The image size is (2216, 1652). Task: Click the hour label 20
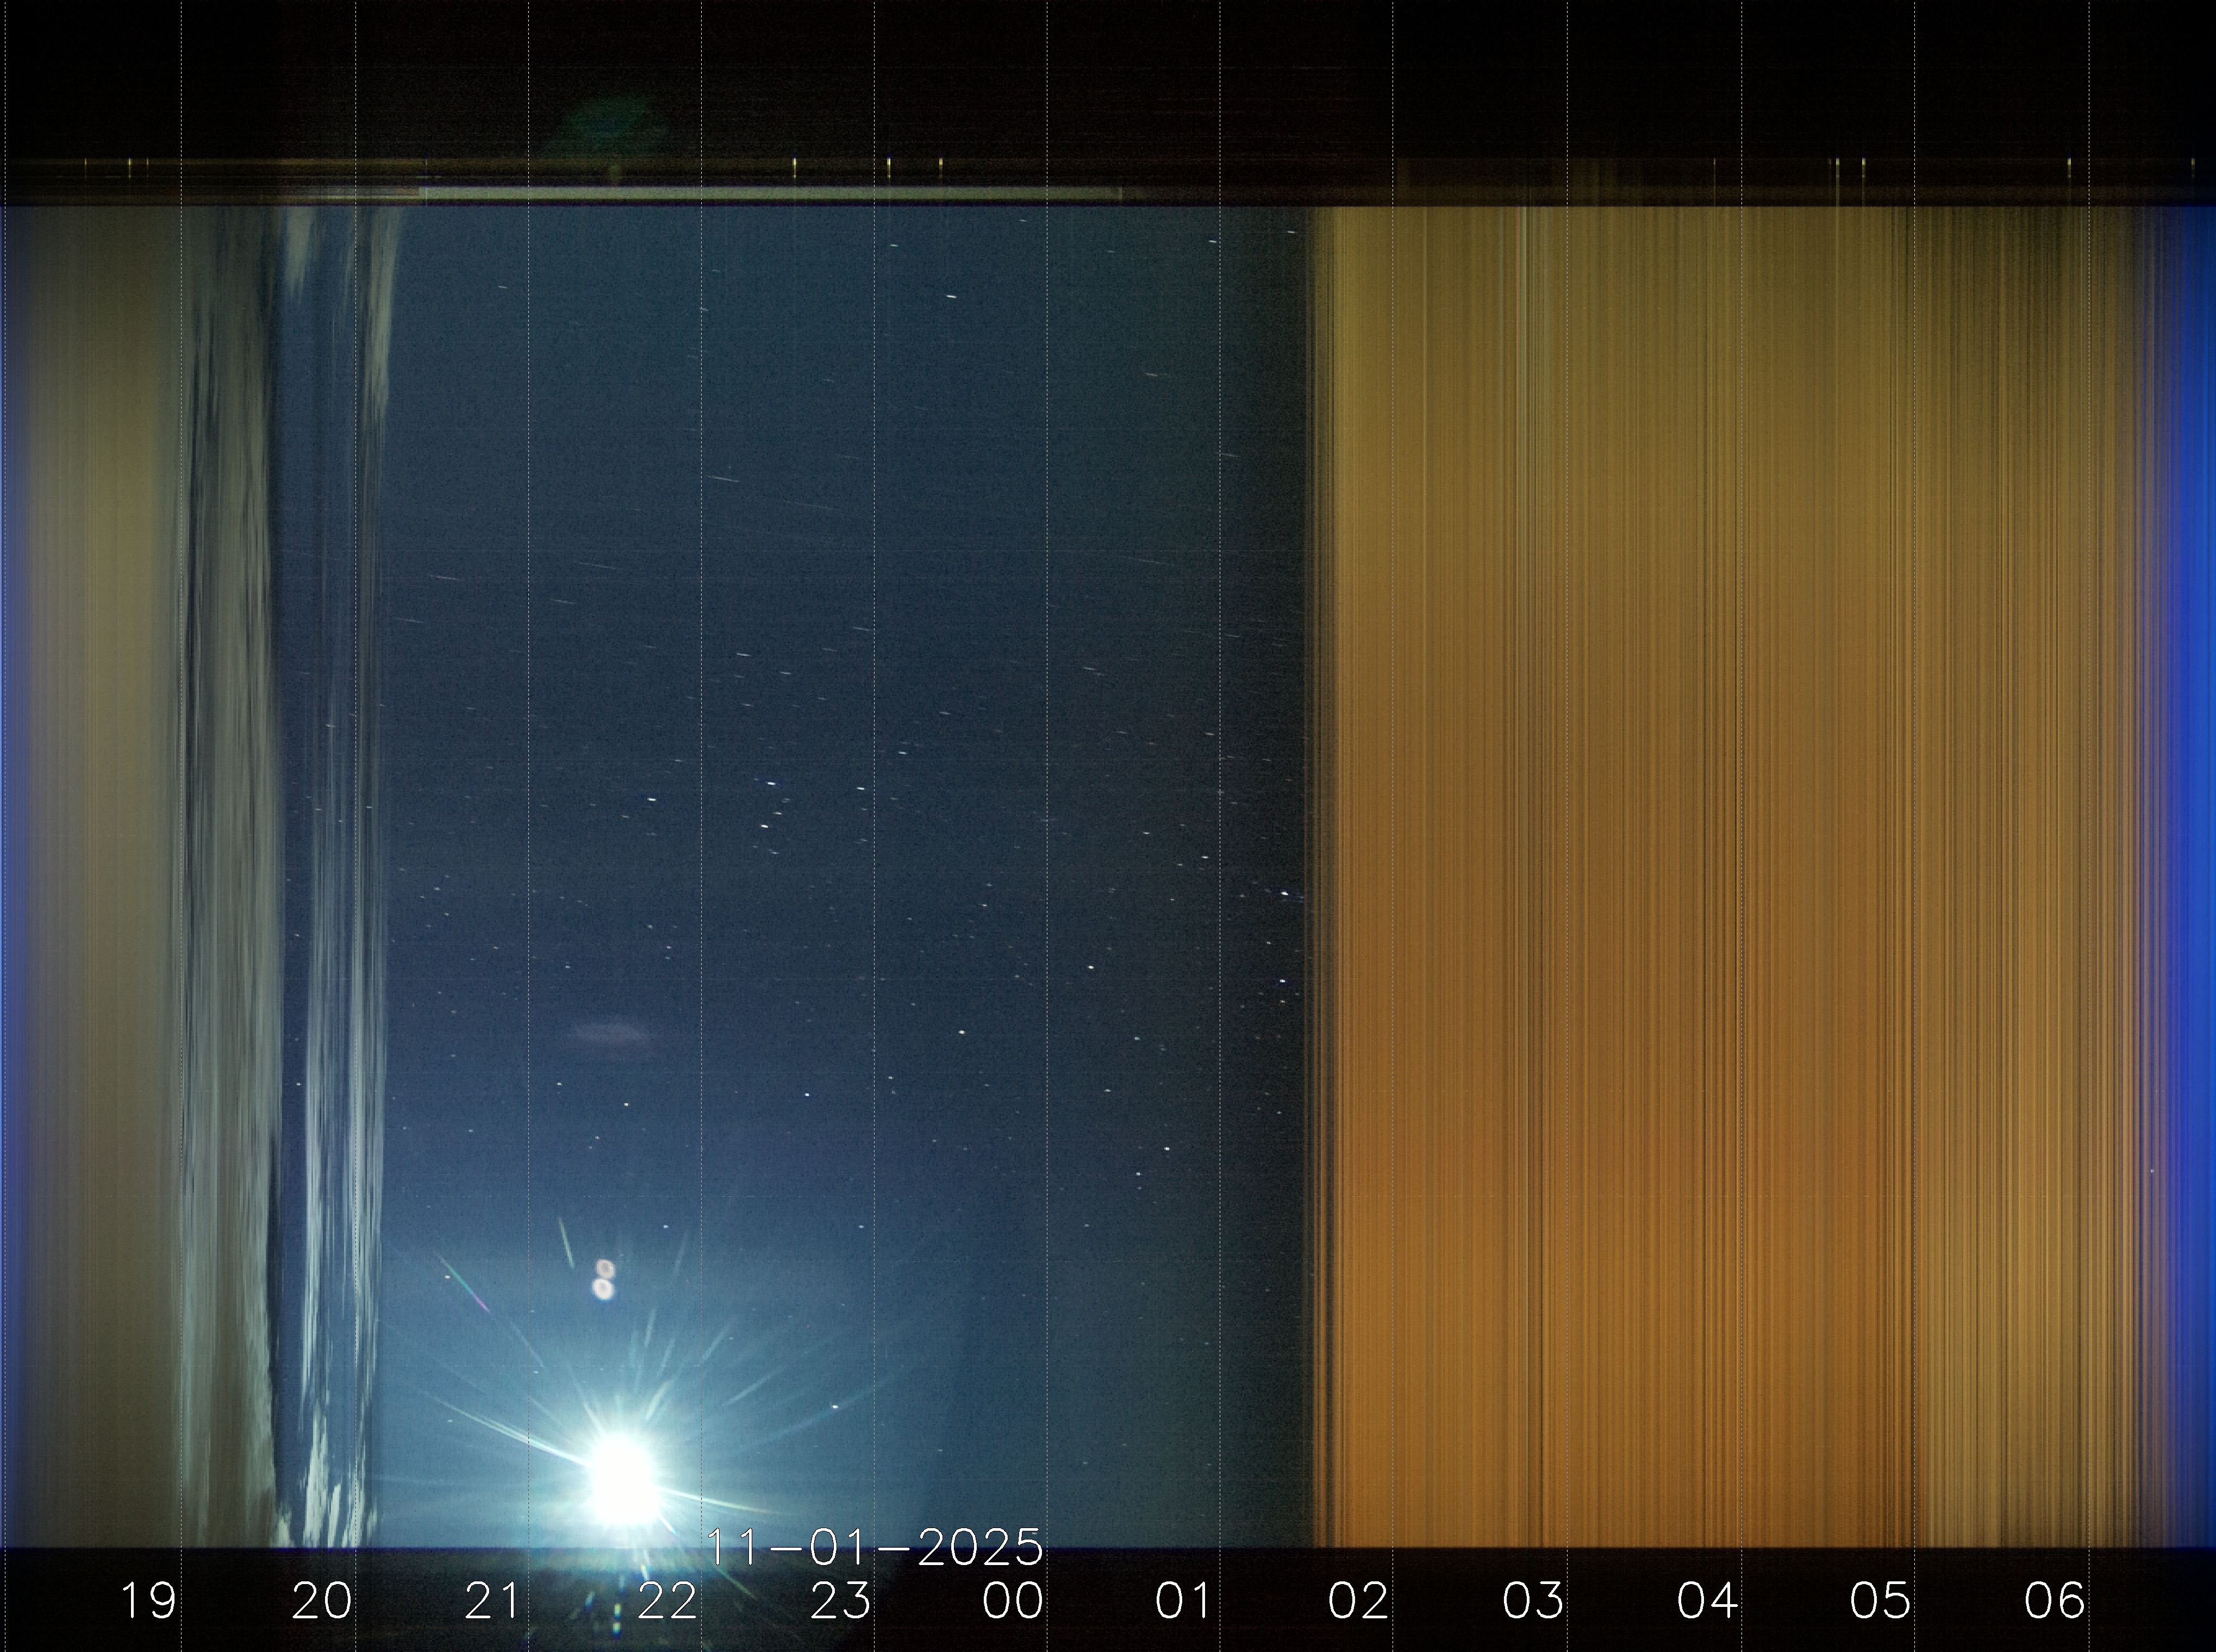321,1601
